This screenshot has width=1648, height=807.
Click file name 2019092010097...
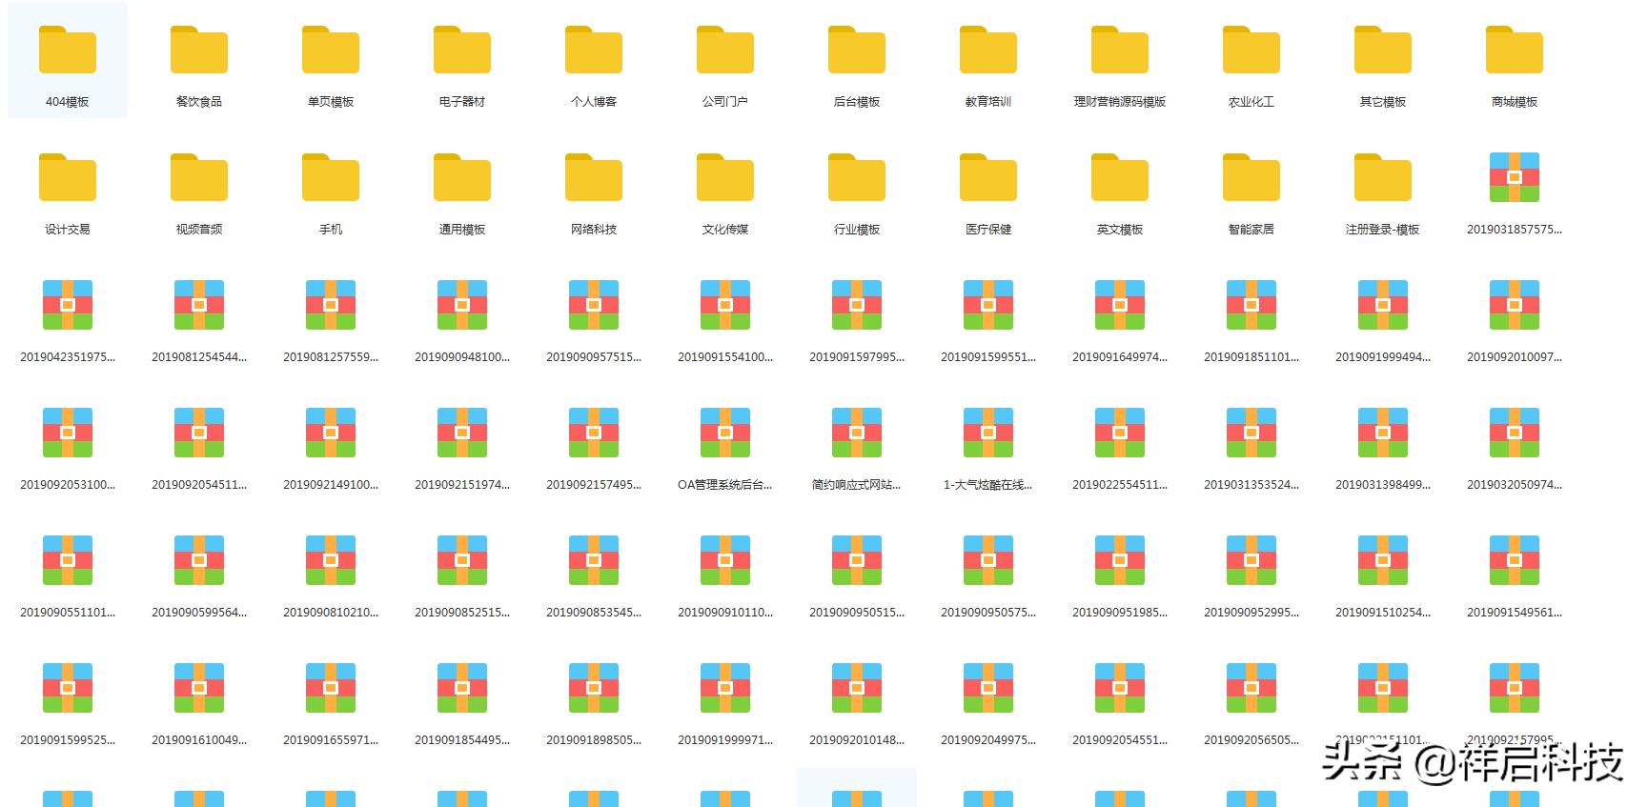pos(1515,357)
